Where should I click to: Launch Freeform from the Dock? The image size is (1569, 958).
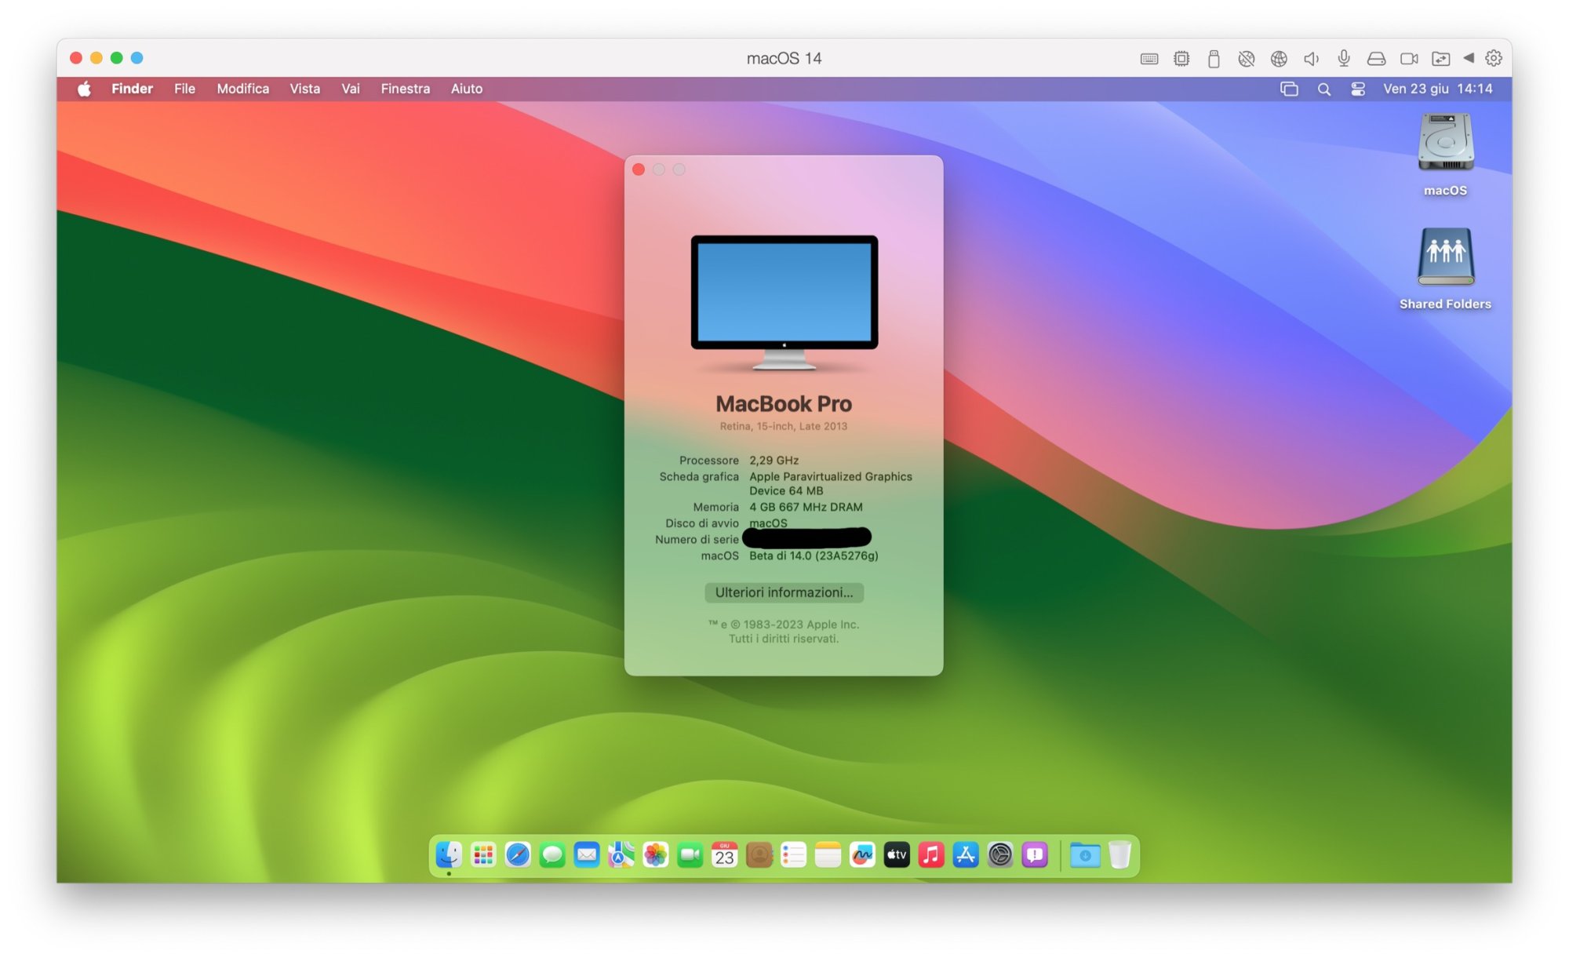coord(862,854)
